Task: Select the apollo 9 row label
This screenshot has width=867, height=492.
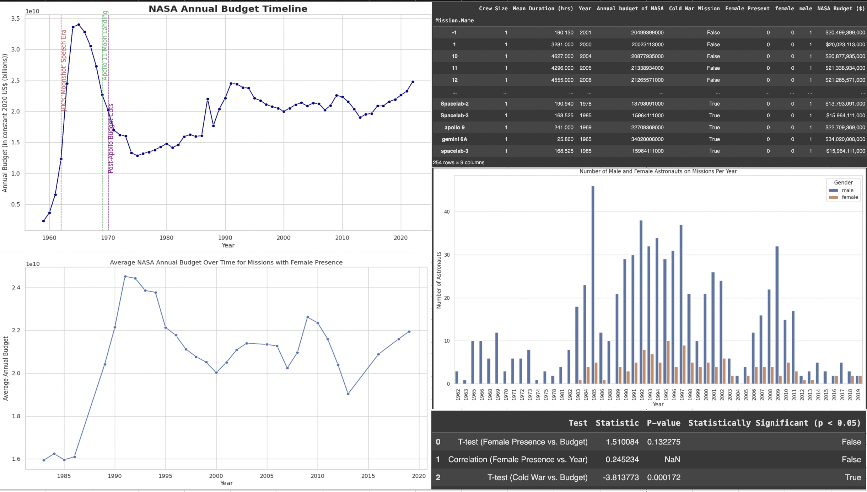Action: point(454,127)
